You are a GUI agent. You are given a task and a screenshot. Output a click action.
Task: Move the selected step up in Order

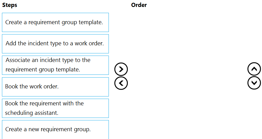254,69
